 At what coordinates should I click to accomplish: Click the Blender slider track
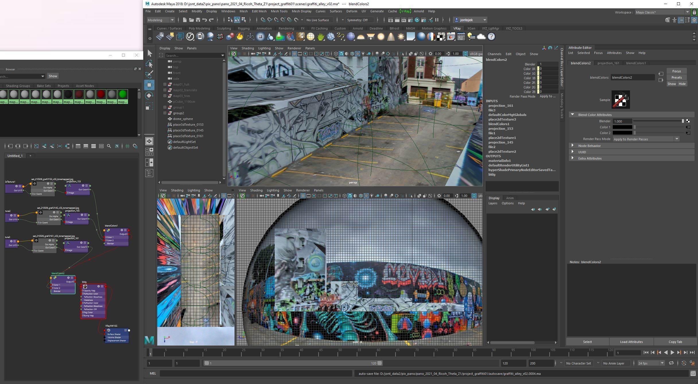coord(658,121)
